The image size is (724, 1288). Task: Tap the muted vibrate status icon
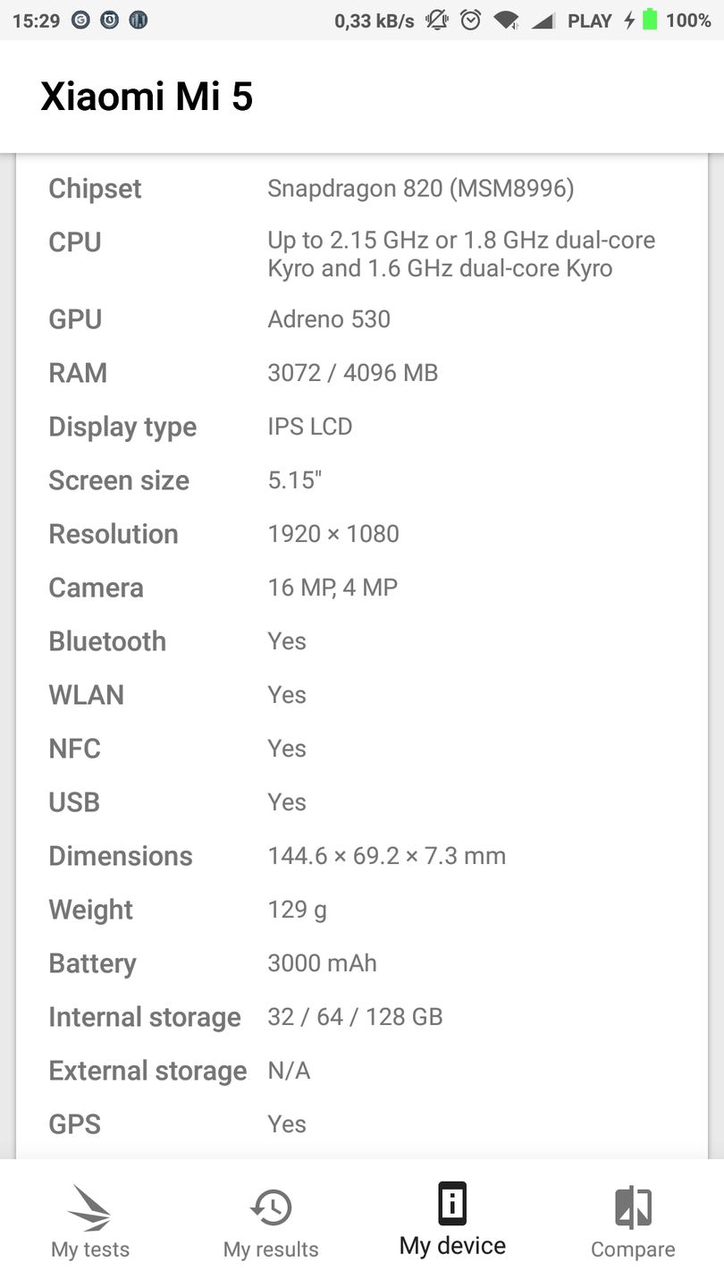(437, 20)
